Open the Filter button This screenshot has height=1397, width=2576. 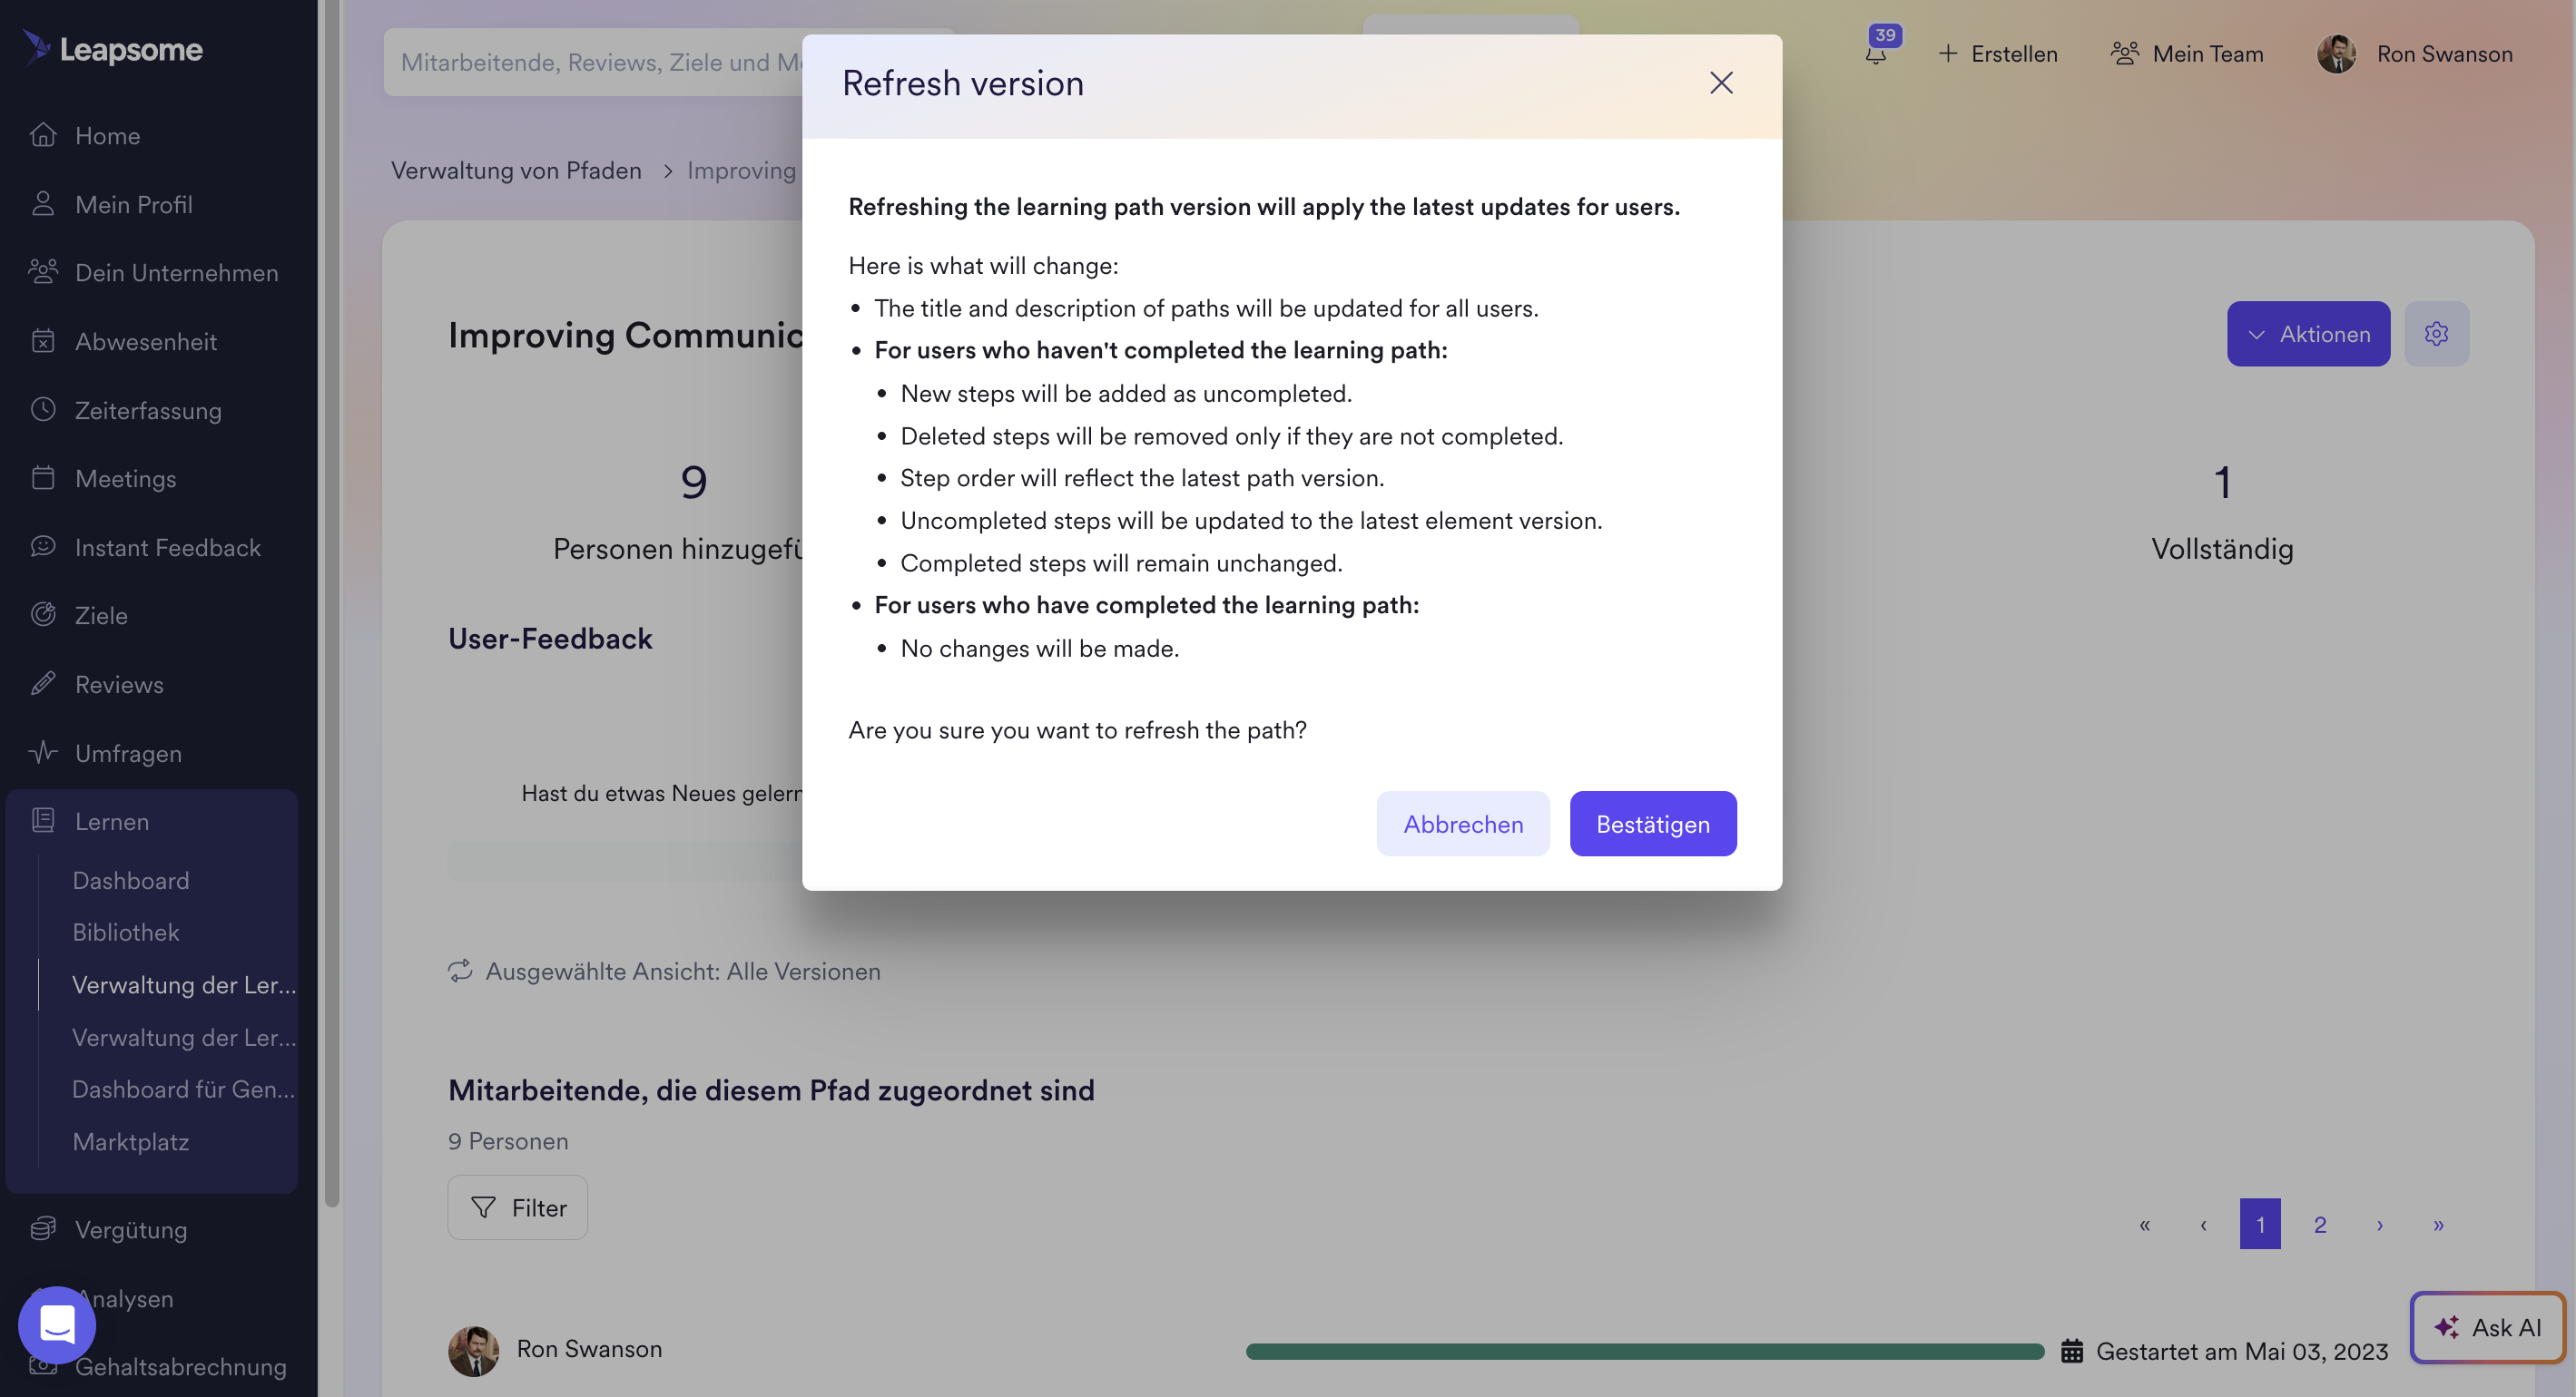point(518,1208)
